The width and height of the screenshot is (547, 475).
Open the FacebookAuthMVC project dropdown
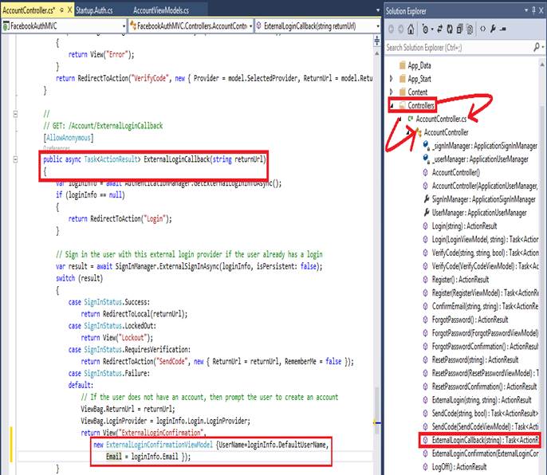click(x=124, y=26)
